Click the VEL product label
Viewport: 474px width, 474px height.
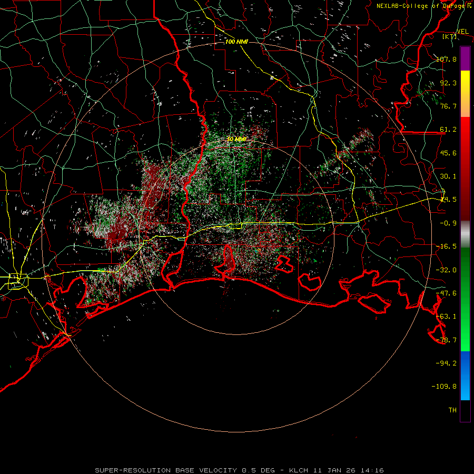[462, 31]
